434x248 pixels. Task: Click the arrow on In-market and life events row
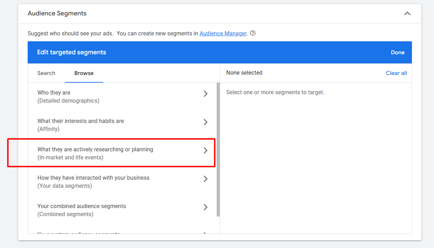[205, 151]
